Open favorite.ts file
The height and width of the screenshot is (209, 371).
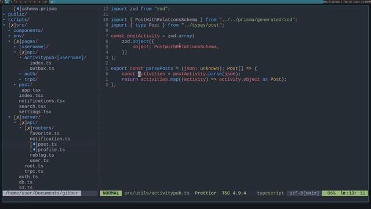(45, 134)
